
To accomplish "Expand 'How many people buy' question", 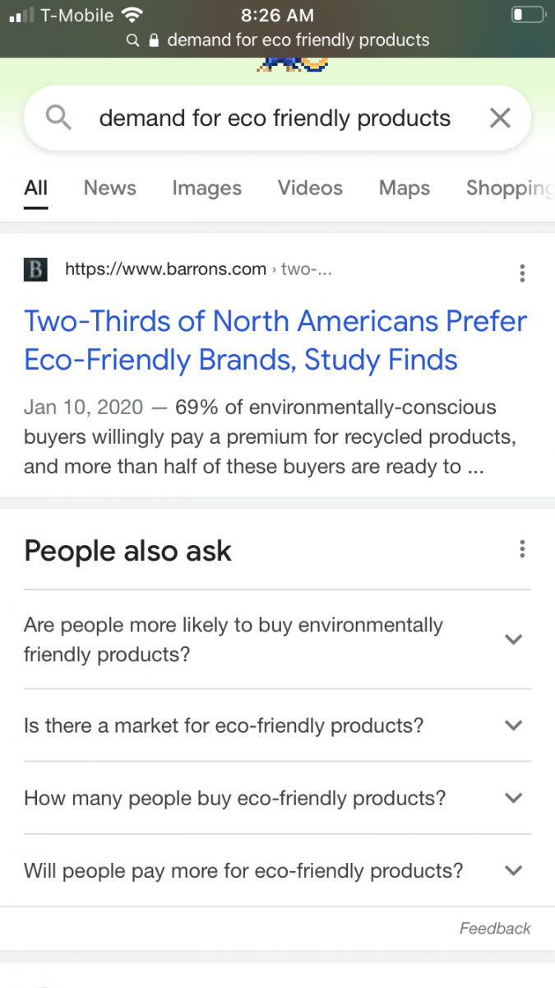I will [513, 798].
